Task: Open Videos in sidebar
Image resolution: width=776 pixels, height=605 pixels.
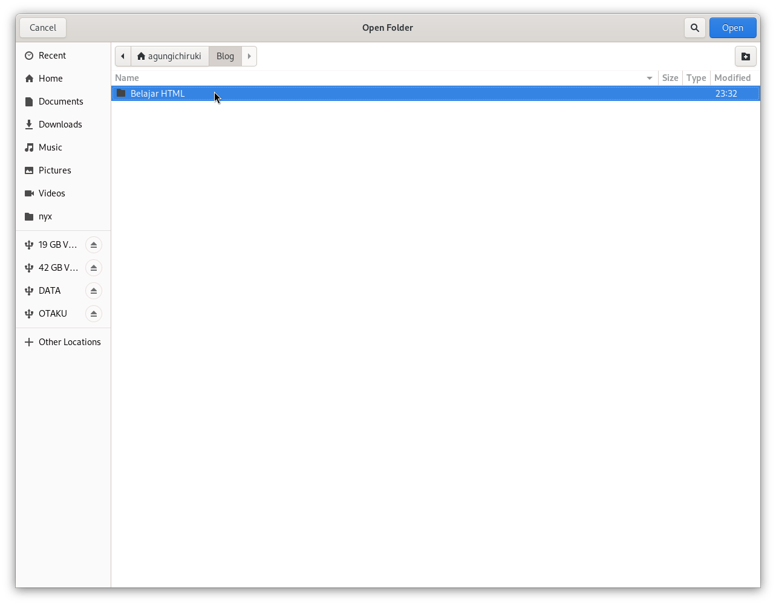Action: click(63, 193)
